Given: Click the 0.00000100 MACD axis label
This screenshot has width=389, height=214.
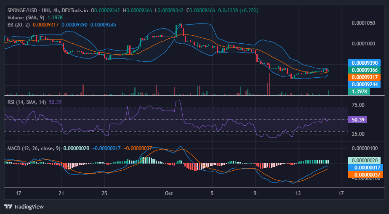Looking at the screenshot, I should [365, 148].
